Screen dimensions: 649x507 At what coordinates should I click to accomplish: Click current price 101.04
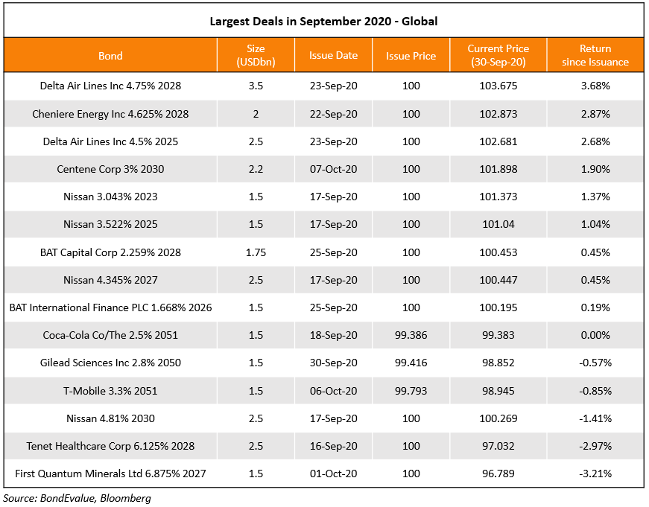click(x=498, y=224)
